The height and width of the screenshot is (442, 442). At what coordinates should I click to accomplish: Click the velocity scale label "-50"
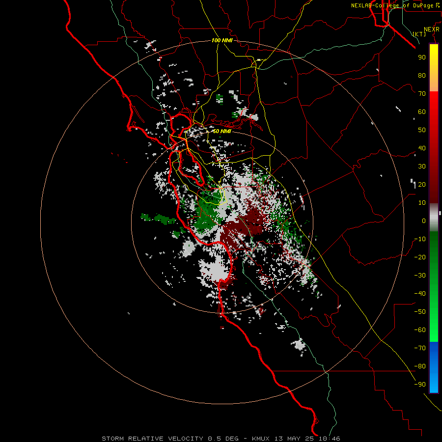(x=420, y=312)
